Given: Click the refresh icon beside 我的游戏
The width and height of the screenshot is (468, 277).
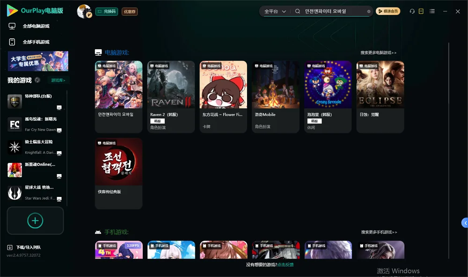Looking at the screenshot, I should click(37, 80).
